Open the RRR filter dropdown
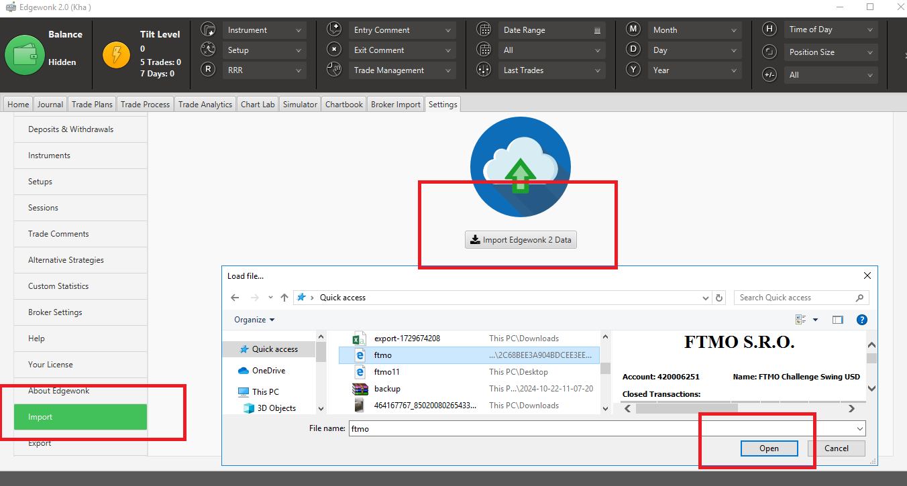Viewport: 907px width, 486px height. pos(264,70)
